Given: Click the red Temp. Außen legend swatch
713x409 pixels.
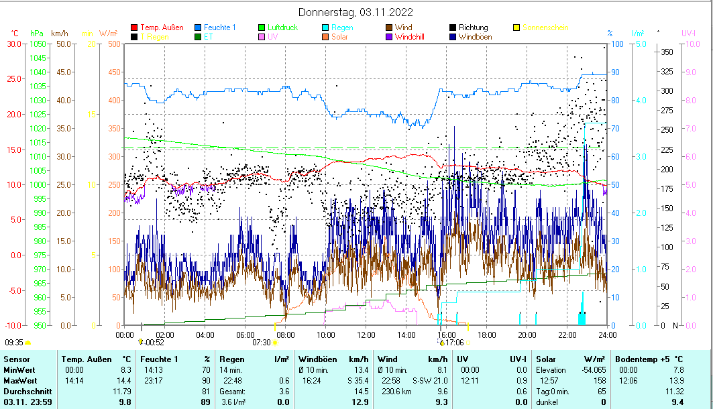Looking at the screenshot, I should [x=134, y=27].
